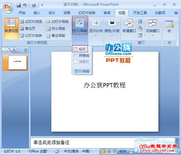The height and width of the screenshot is (155, 181).
Task: Click the 40% zoom level
Action: tap(122, 151)
